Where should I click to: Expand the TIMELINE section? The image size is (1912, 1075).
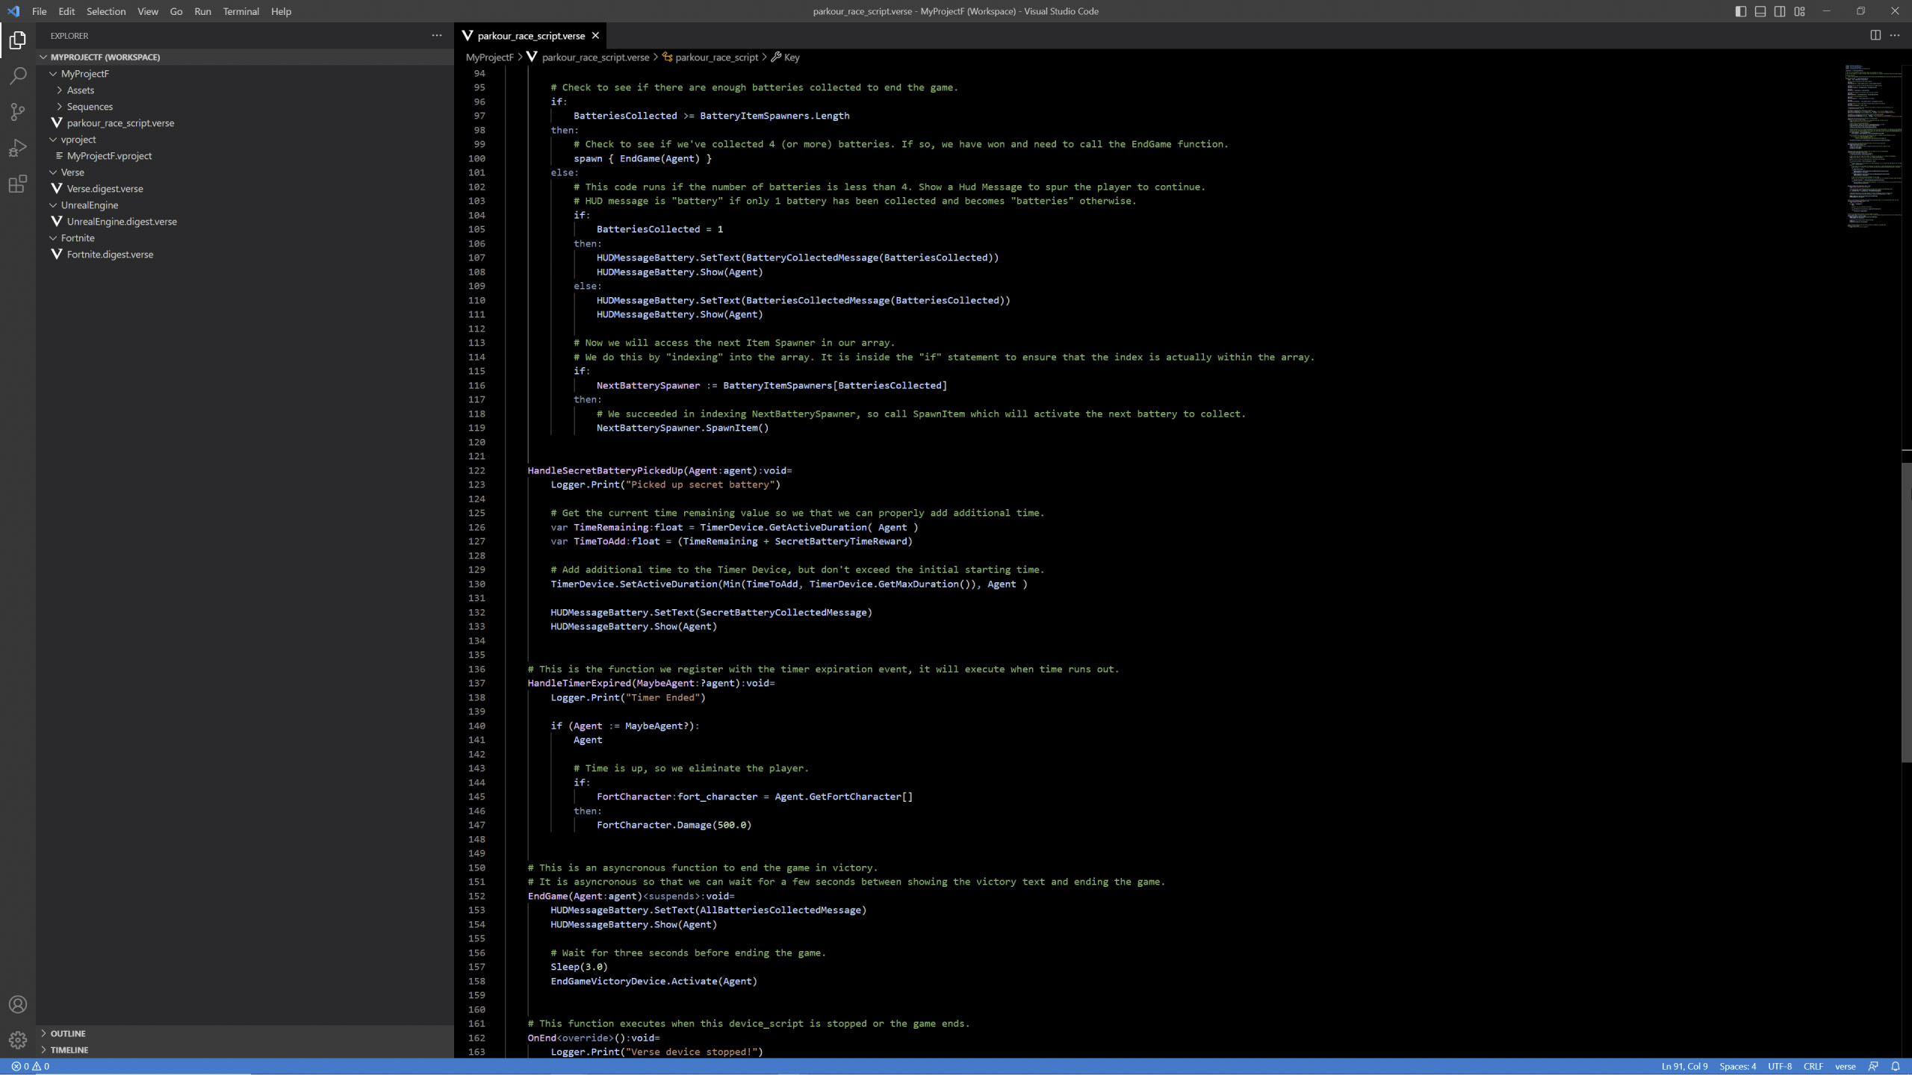click(x=69, y=1050)
